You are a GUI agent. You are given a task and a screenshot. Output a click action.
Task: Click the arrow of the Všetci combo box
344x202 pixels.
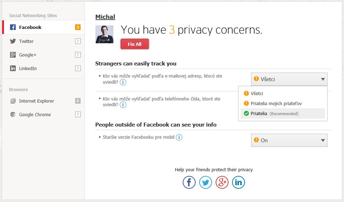[x=323, y=79]
